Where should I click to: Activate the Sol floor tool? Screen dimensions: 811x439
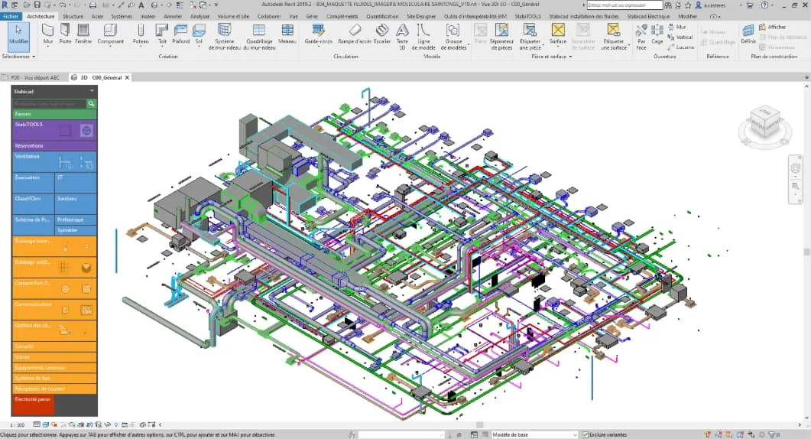[200, 34]
